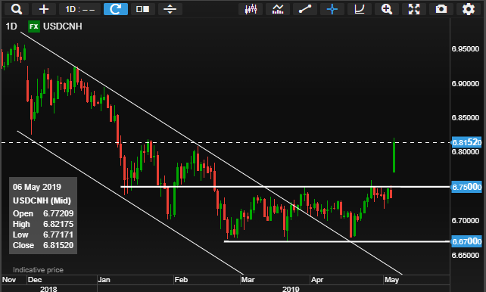Click the Mar label on time axis
486x292 pixels.
click(x=248, y=280)
